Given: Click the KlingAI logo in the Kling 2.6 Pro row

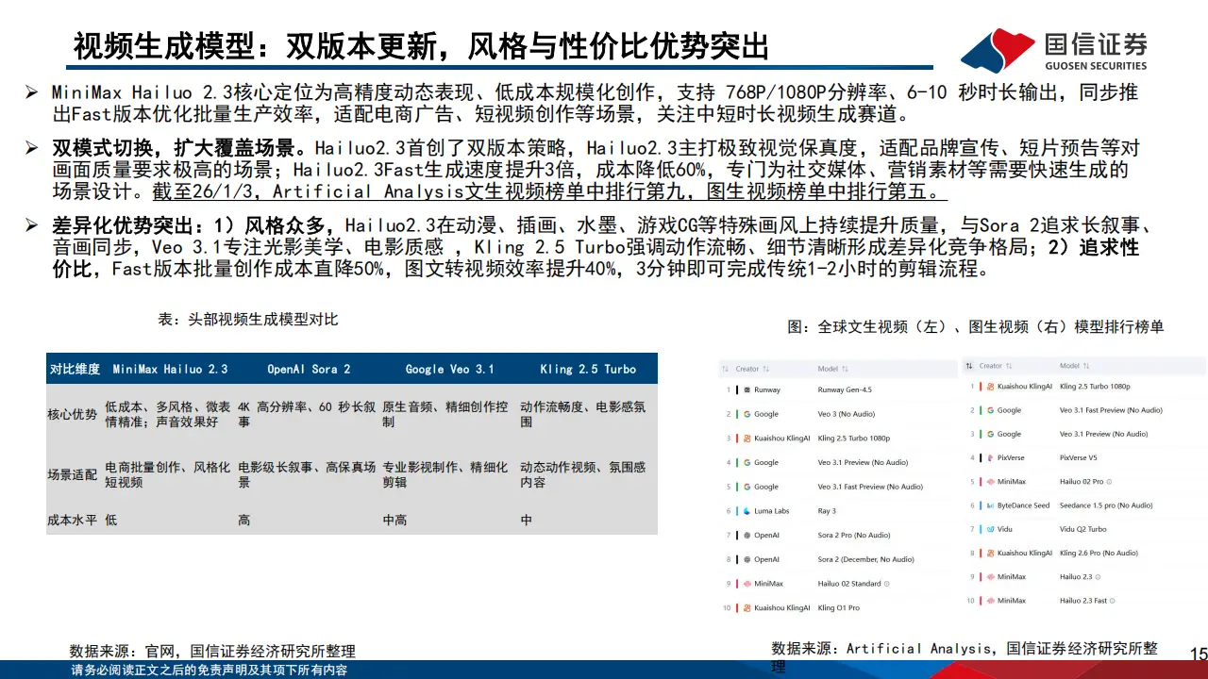Looking at the screenshot, I should (x=989, y=554).
